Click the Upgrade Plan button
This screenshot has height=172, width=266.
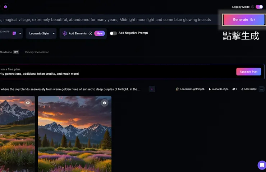(249, 72)
